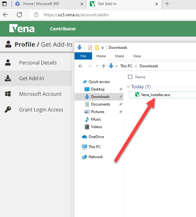Image resolution: width=196 pixels, height=217 pixels.
Task: Open Customize Quick Access Toolbar dropdown
Action: [102, 48]
